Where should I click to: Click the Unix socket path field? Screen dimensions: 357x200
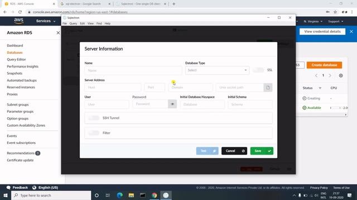pyautogui.click(x=240, y=87)
